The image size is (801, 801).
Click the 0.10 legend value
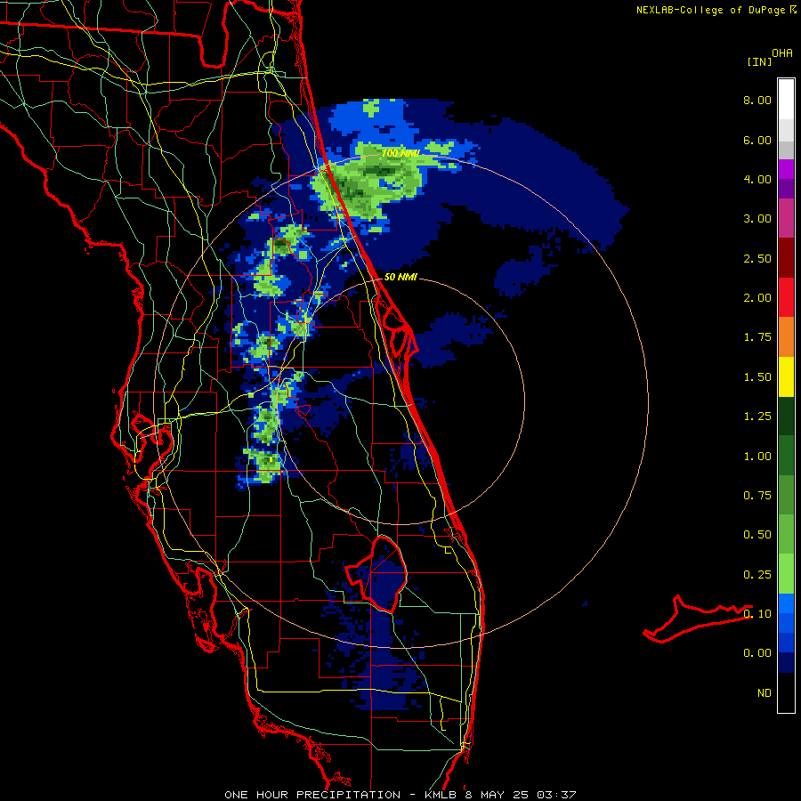pos(757,614)
